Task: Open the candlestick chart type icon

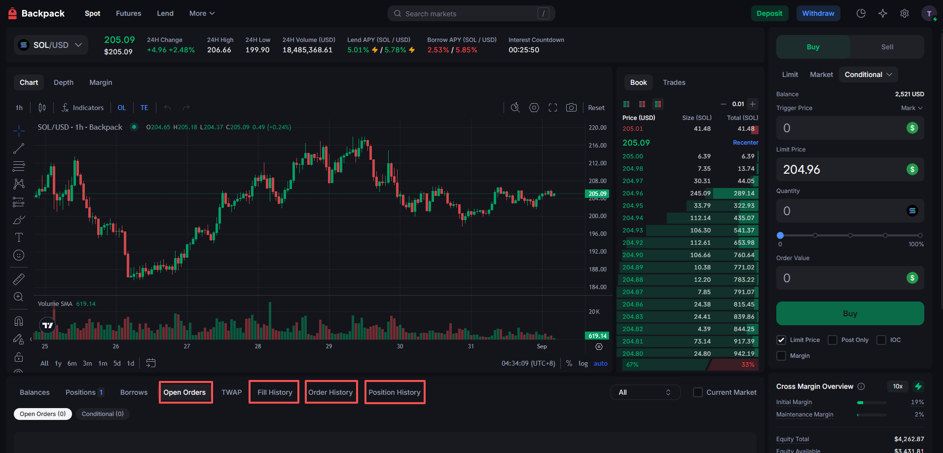Action: tap(42, 108)
